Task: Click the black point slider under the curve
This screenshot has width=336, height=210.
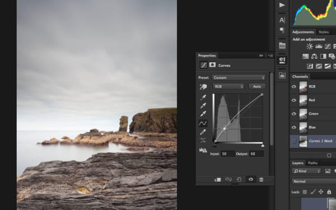Action: 214,146
